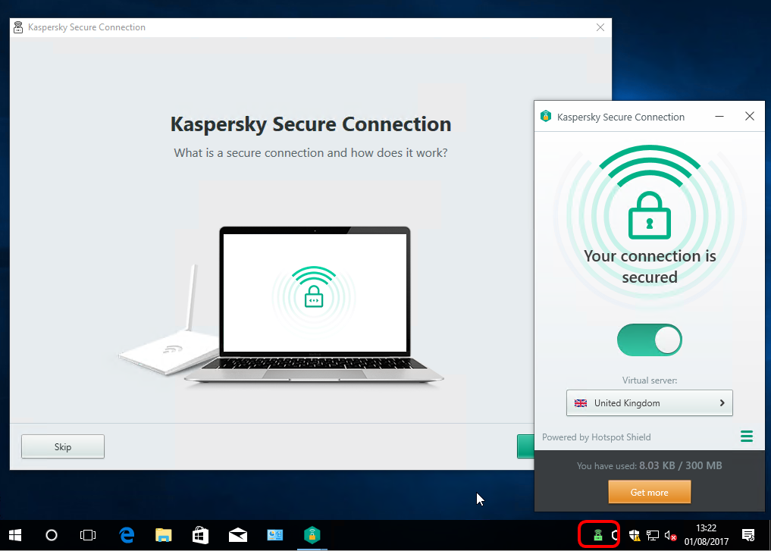Click the laptop illustration in the intro window
Image resolution: width=771 pixels, height=551 pixels.
tap(314, 305)
